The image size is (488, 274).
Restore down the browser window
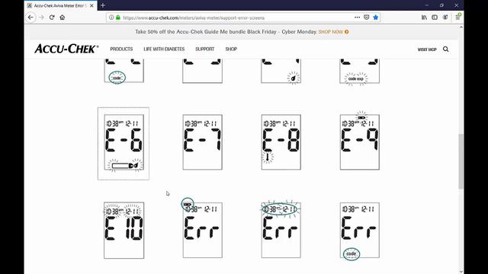[x=441, y=5]
